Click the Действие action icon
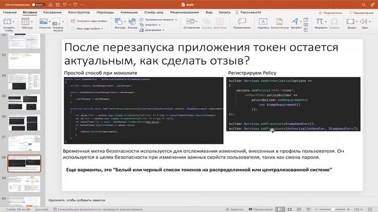378x212 pixels. click(220, 21)
